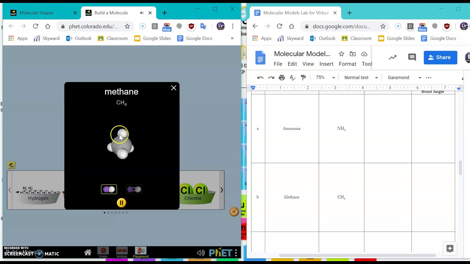This screenshot has width=470, height=264.
Task: Open Classroom bookmark in left browser
Action: click(112, 38)
